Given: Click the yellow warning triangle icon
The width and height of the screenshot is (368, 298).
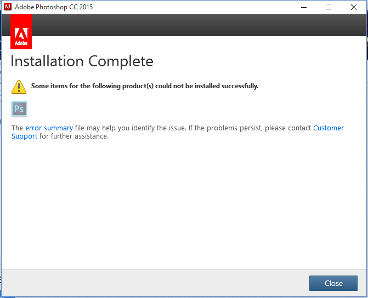Looking at the screenshot, I should coord(19,87).
